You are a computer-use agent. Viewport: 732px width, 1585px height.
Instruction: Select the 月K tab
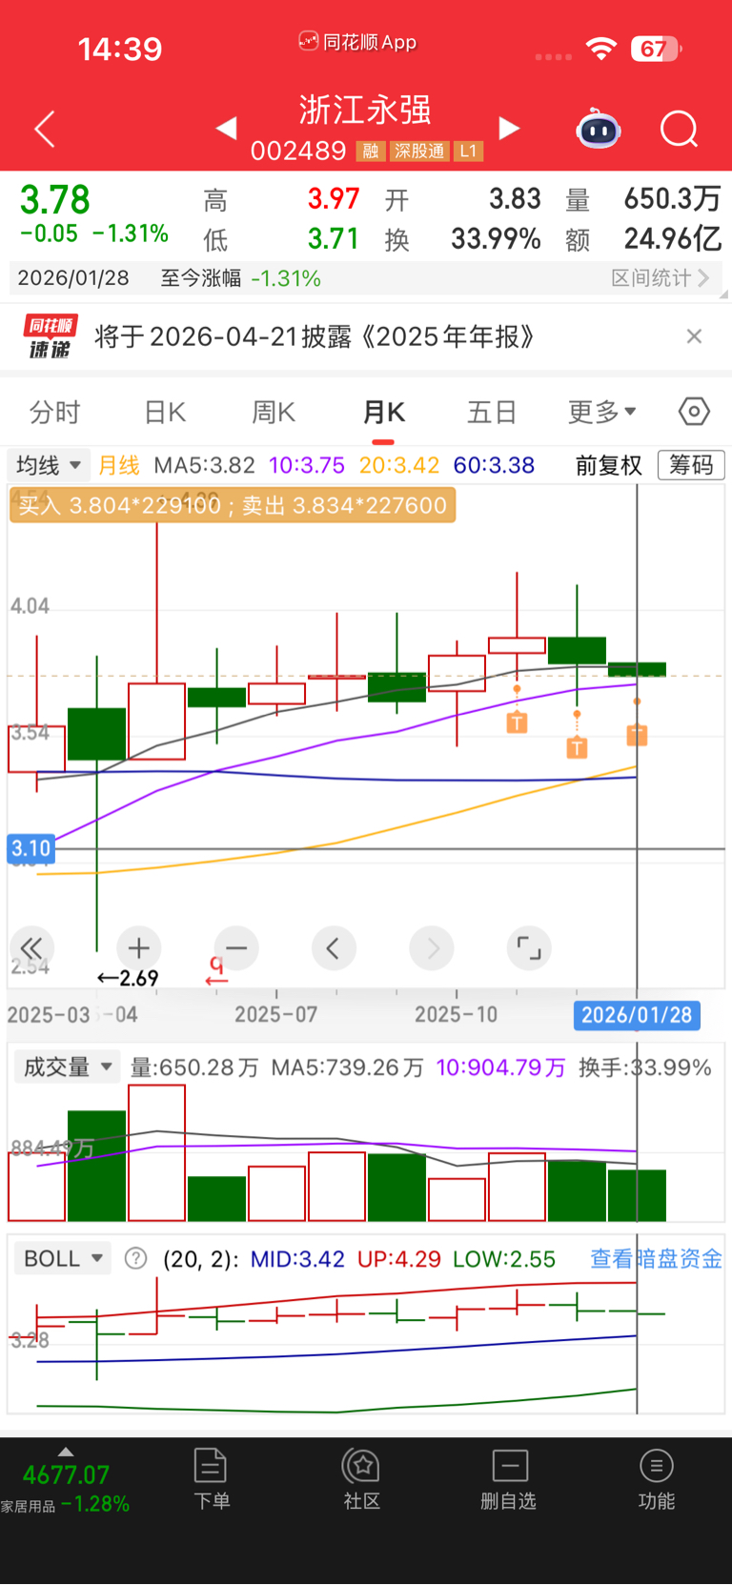(x=384, y=412)
